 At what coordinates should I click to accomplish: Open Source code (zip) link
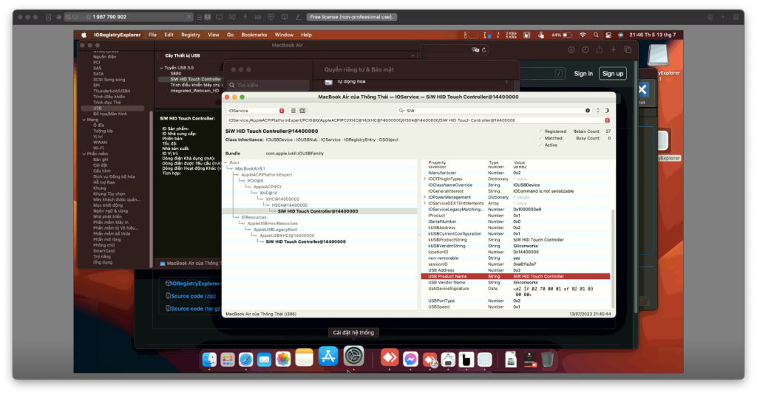click(193, 296)
